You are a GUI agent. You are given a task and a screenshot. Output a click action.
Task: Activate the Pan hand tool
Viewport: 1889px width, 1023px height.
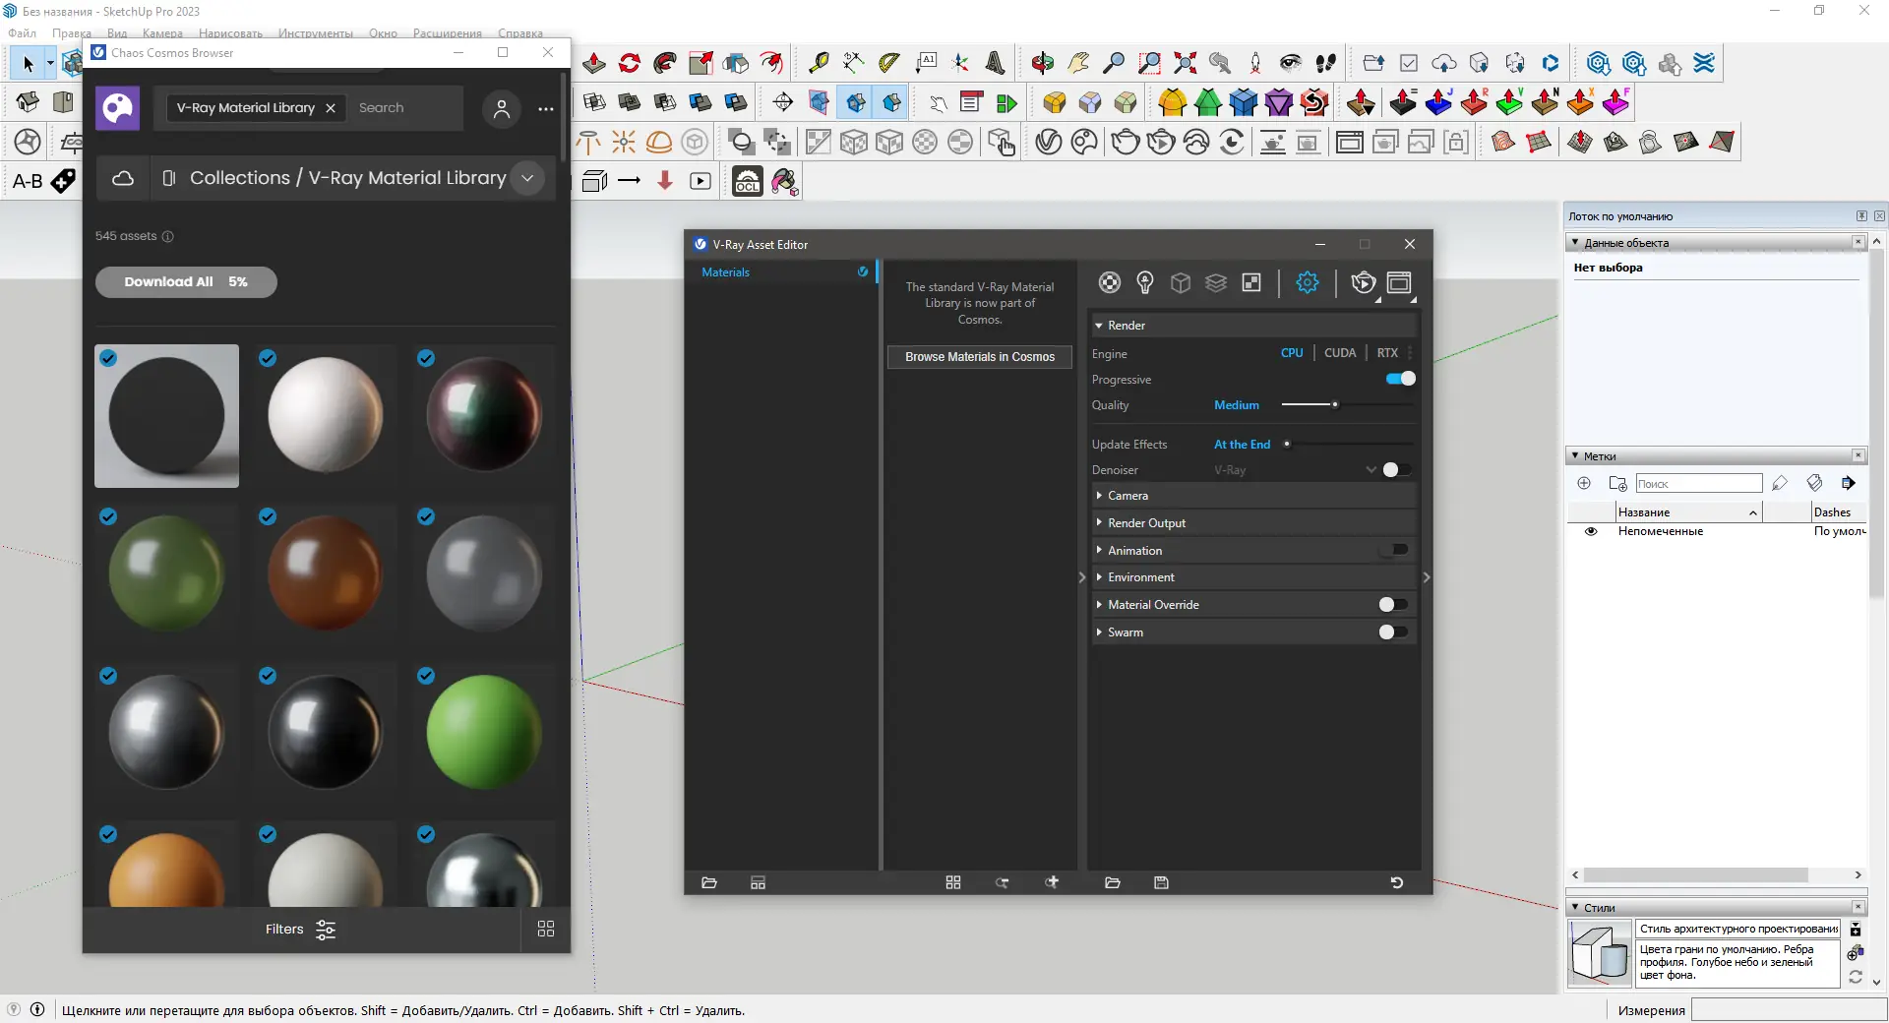[1078, 63]
